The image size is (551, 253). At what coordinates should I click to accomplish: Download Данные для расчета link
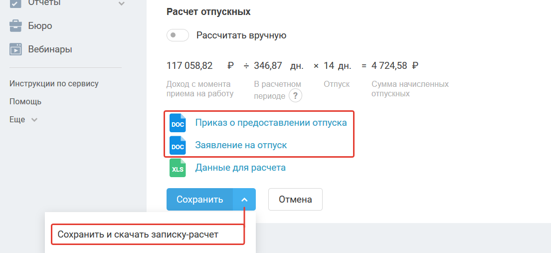[240, 168]
